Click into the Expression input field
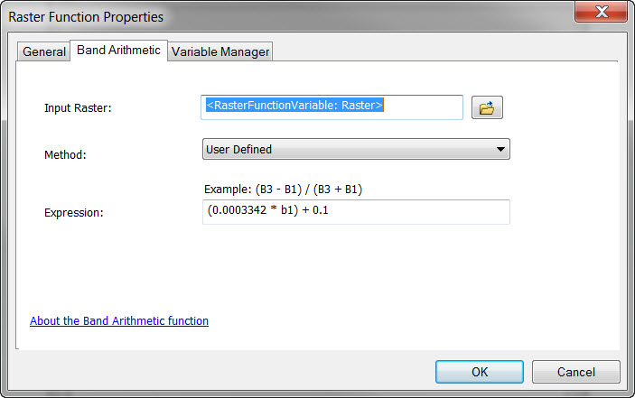 [x=356, y=211]
